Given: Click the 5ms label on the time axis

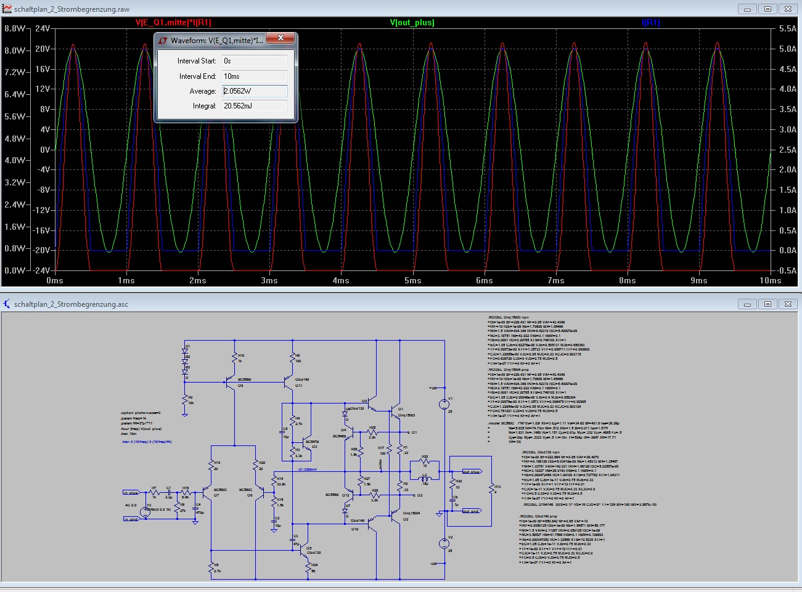Looking at the screenshot, I should (x=412, y=280).
